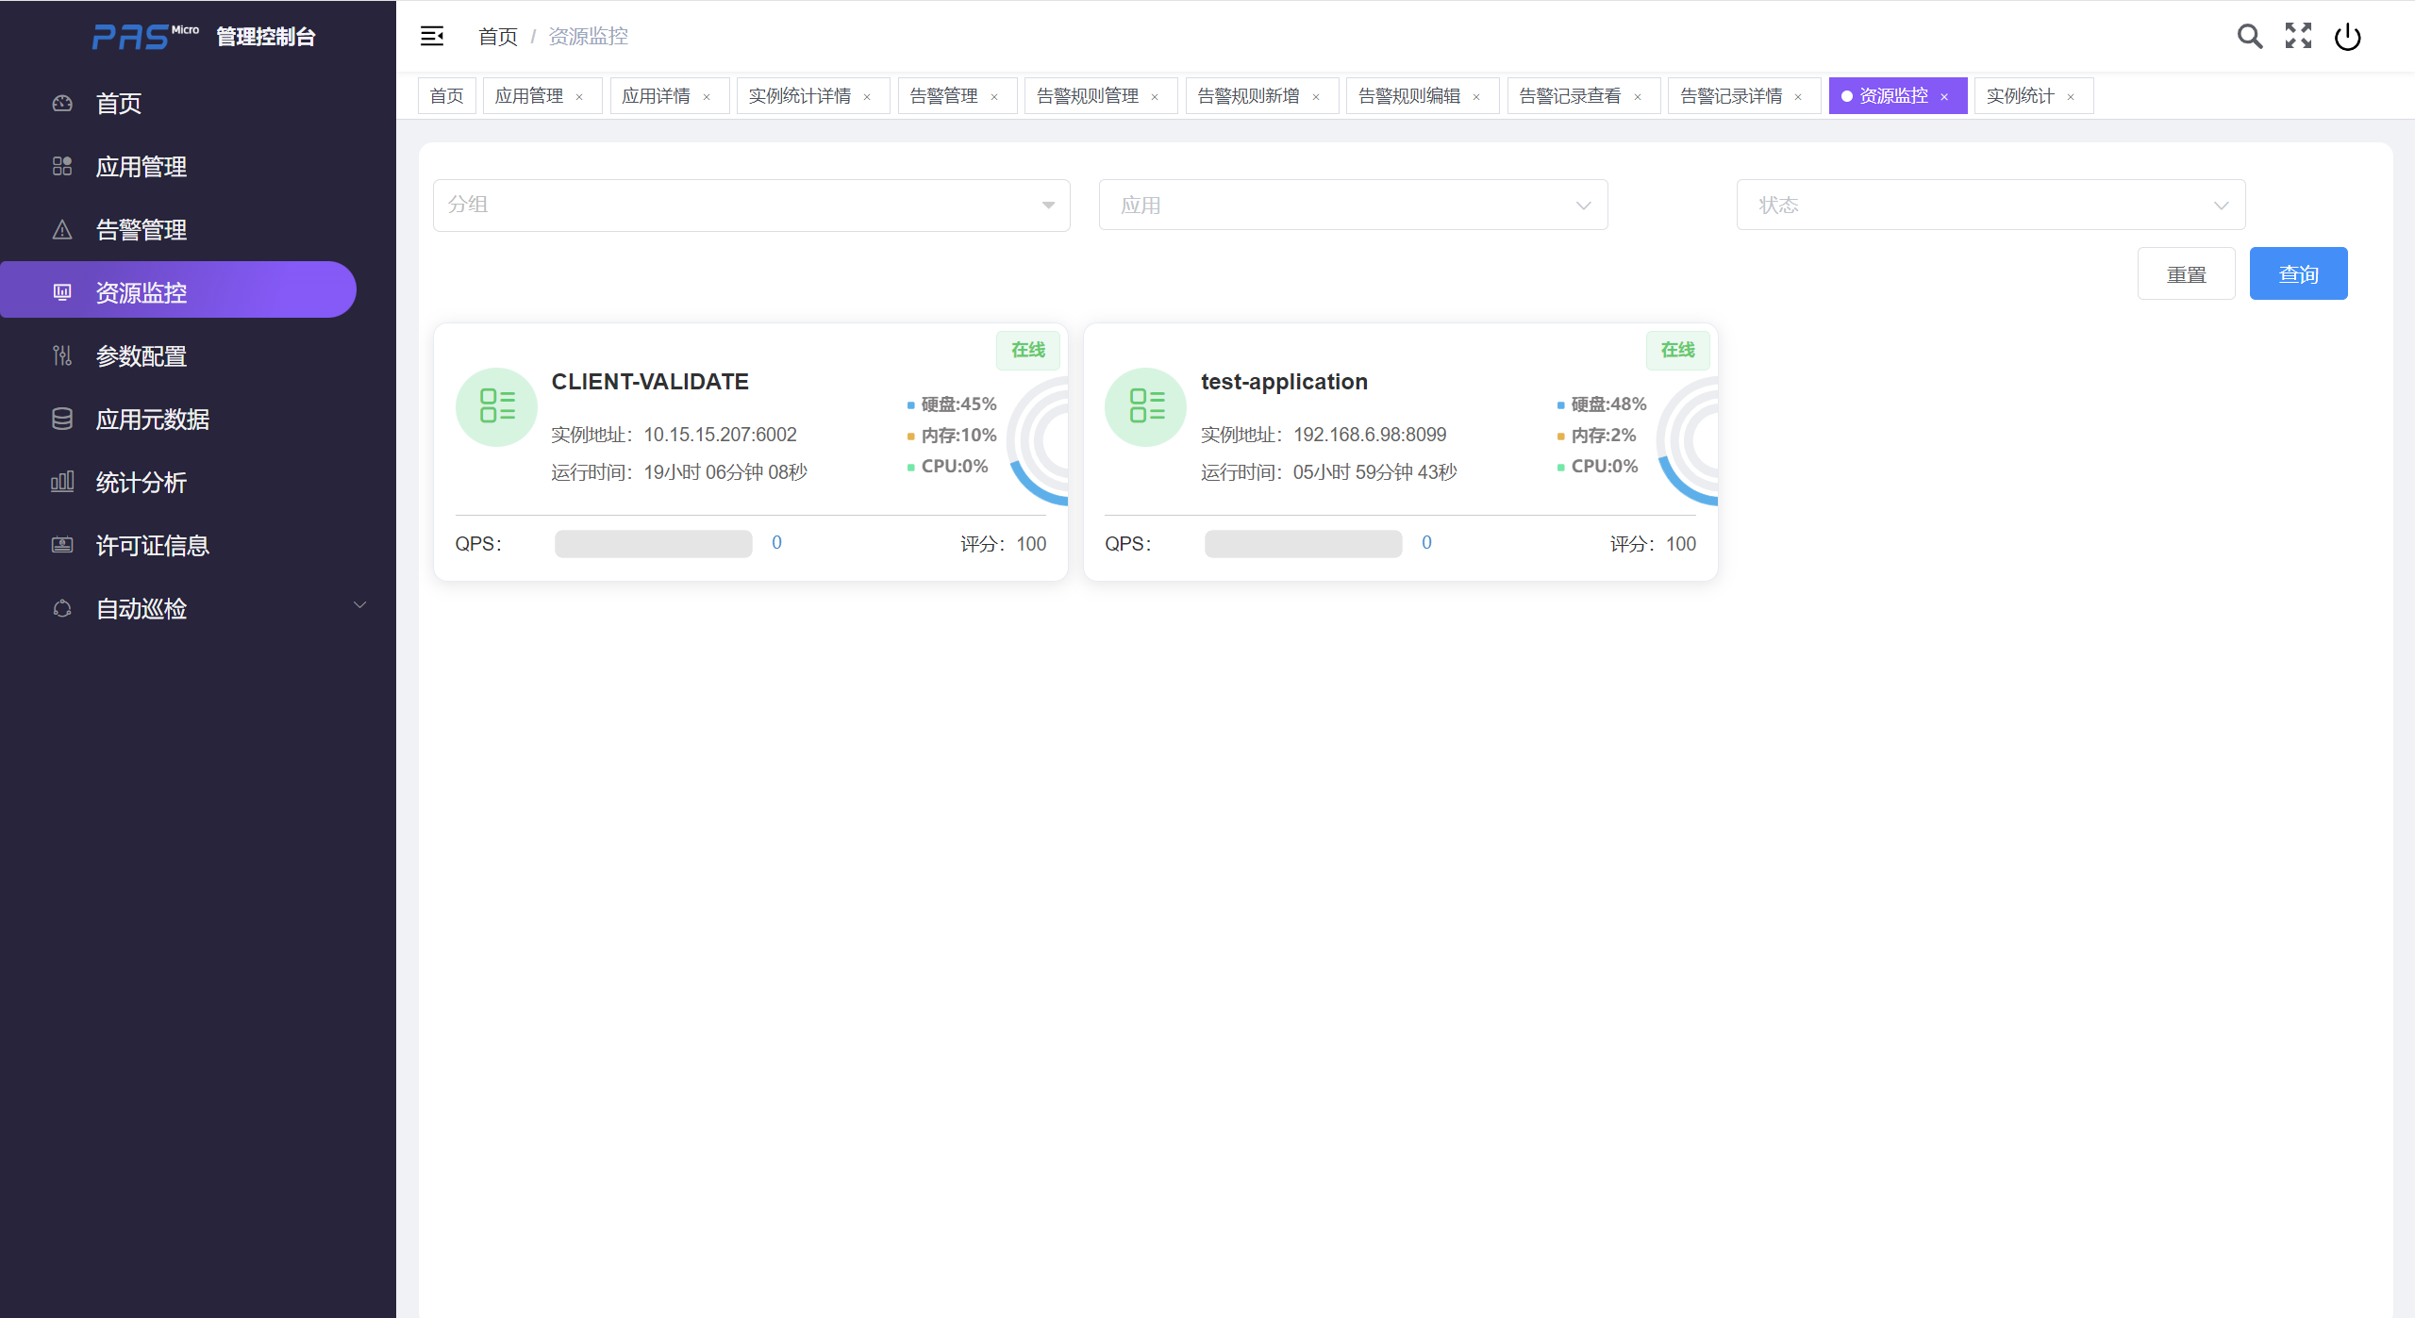Open 告警管理 from the sidebar

[142, 230]
